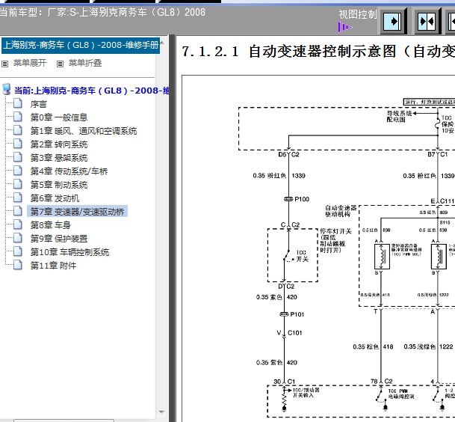Click page icon beside 第8章 车身
455x422 pixels.
18,224
